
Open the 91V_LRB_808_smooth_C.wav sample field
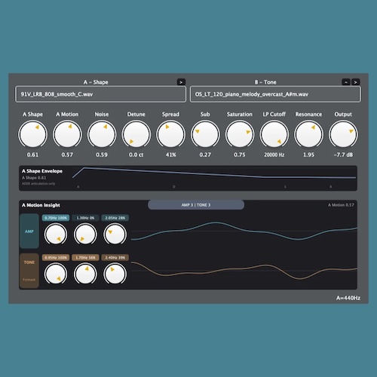click(101, 94)
